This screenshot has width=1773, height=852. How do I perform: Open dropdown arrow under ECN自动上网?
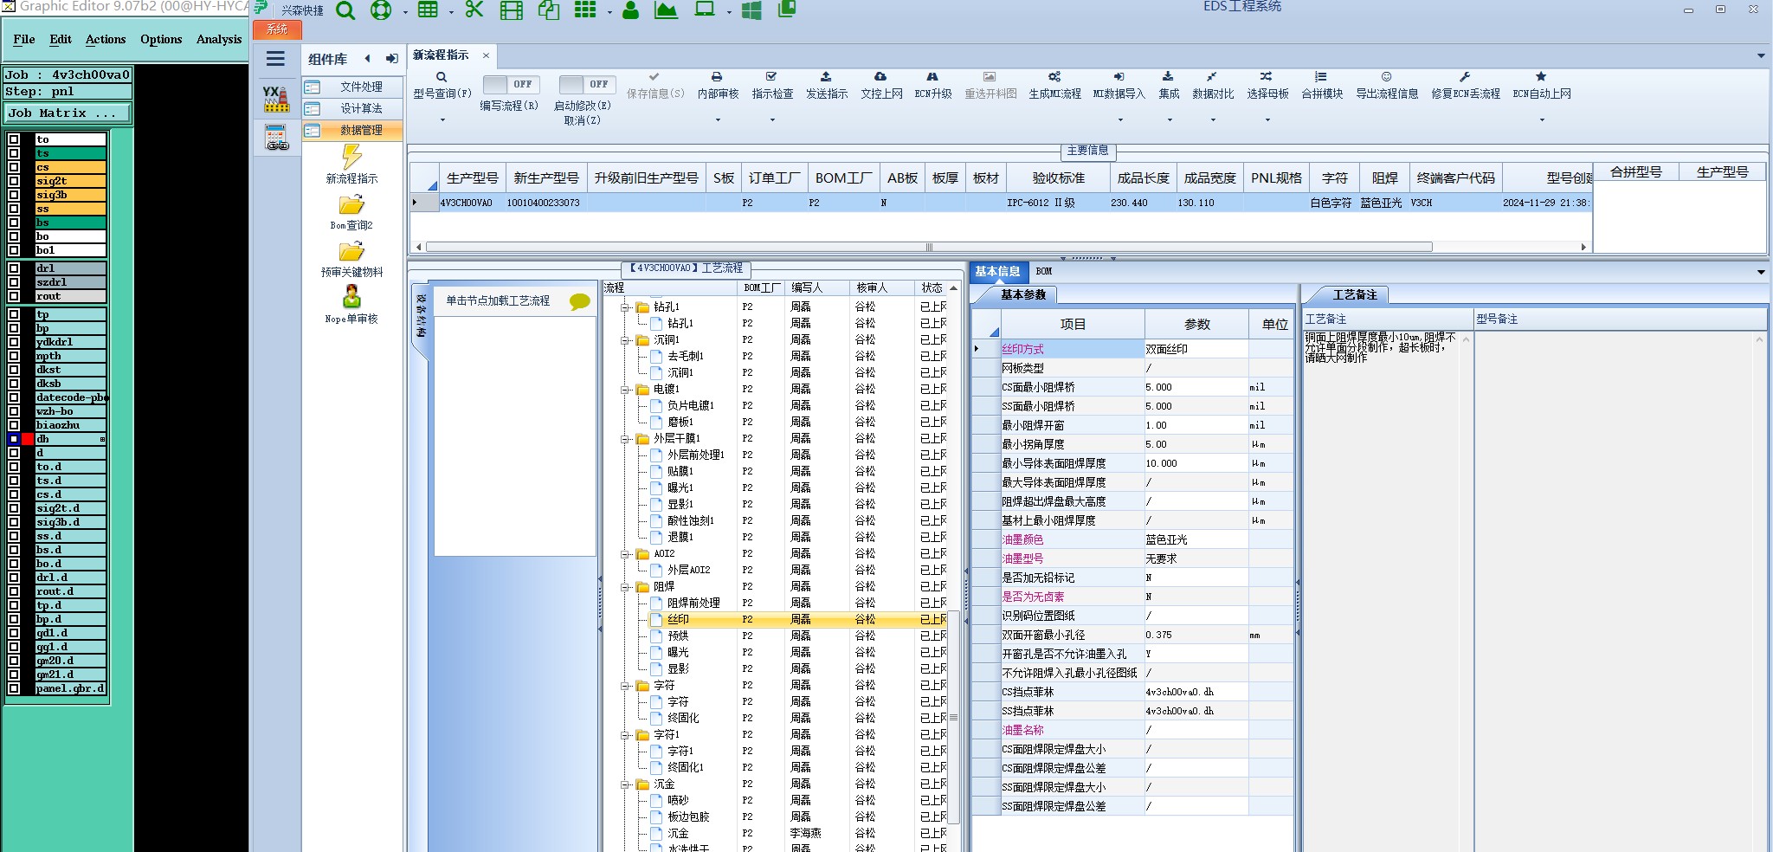[1542, 119]
